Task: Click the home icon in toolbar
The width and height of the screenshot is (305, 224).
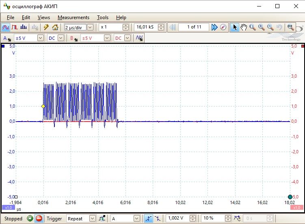Action: click(55, 27)
